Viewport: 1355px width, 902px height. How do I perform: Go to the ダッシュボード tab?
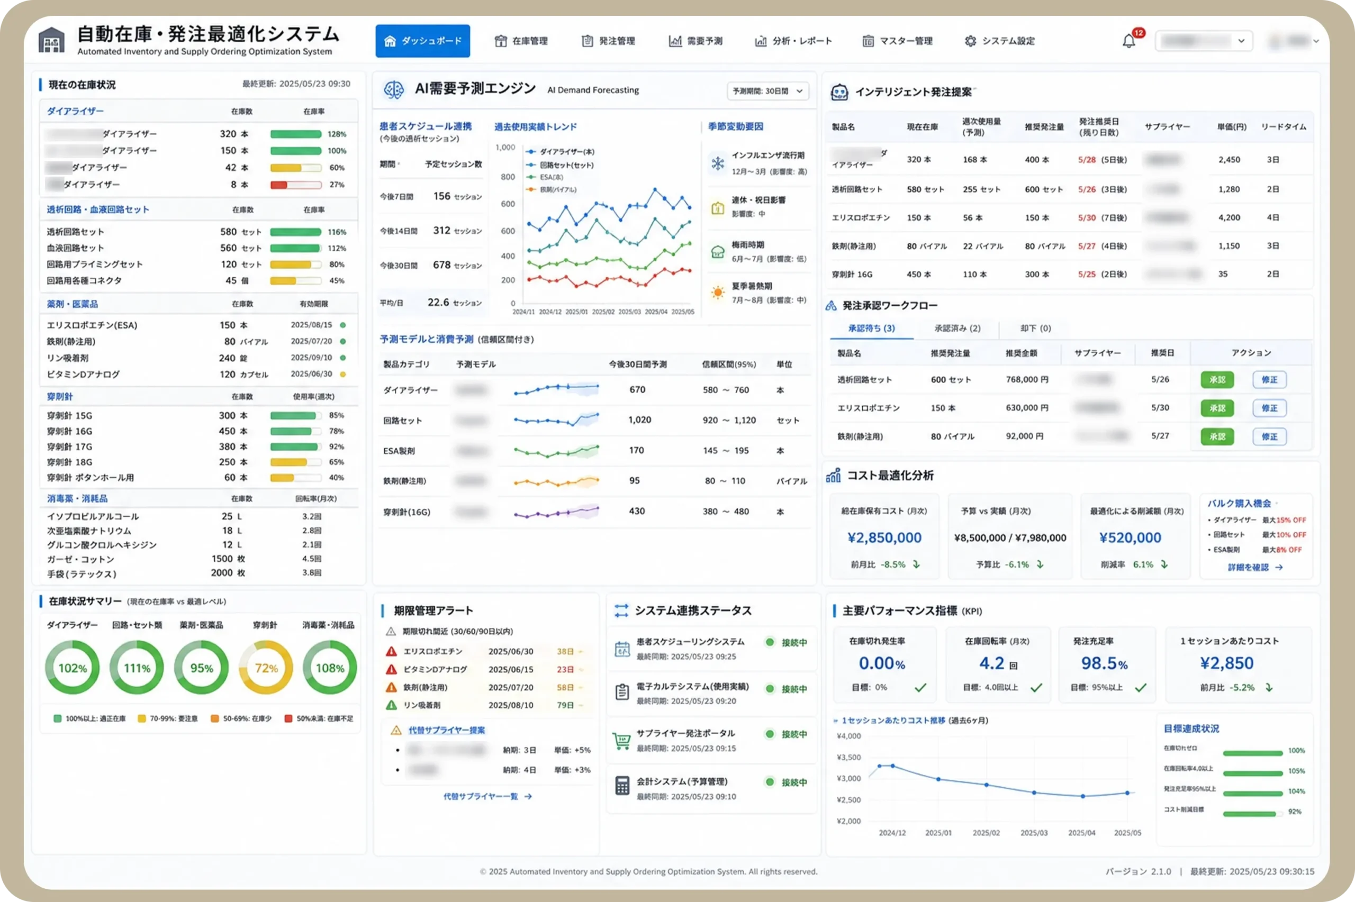pos(422,41)
